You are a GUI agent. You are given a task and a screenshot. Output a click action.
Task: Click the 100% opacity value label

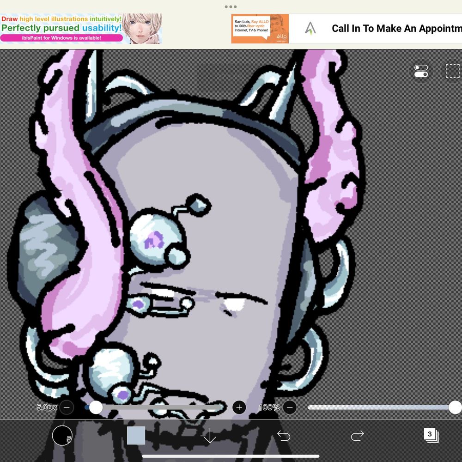[x=269, y=407]
